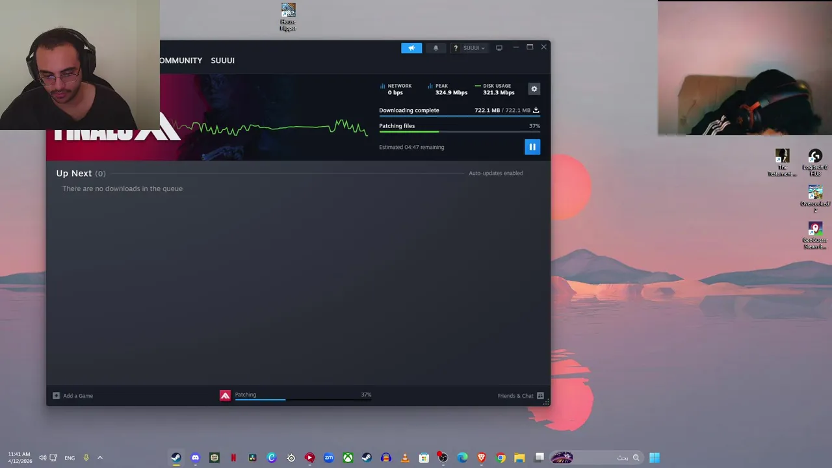This screenshot has width=832, height=468.
Task: Switch Steam to Big Picture mode icon
Action: pos(499,48)
